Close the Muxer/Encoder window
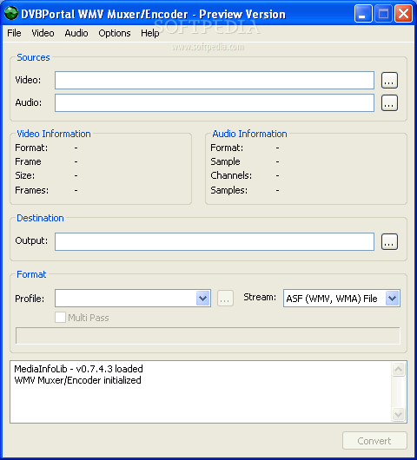Viewport: 417px width, 460px height. pyautogui.click(x=403, y=14)
